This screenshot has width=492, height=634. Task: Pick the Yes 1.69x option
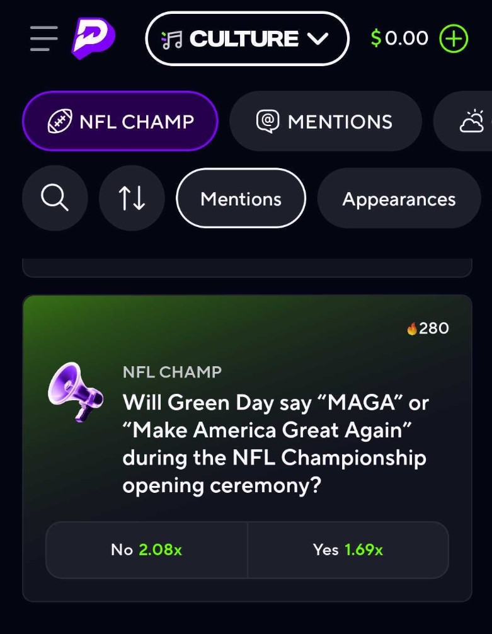[x=348, y=550]
